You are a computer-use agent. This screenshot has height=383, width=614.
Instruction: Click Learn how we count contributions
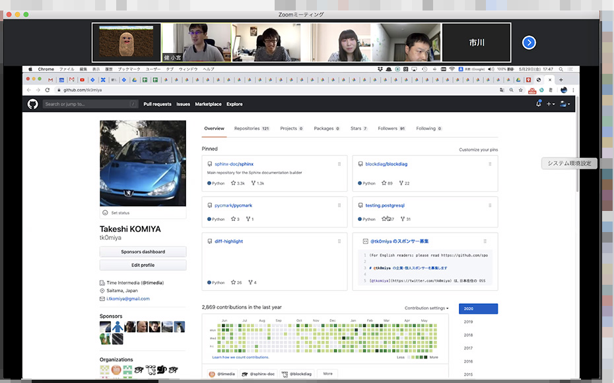240,357
